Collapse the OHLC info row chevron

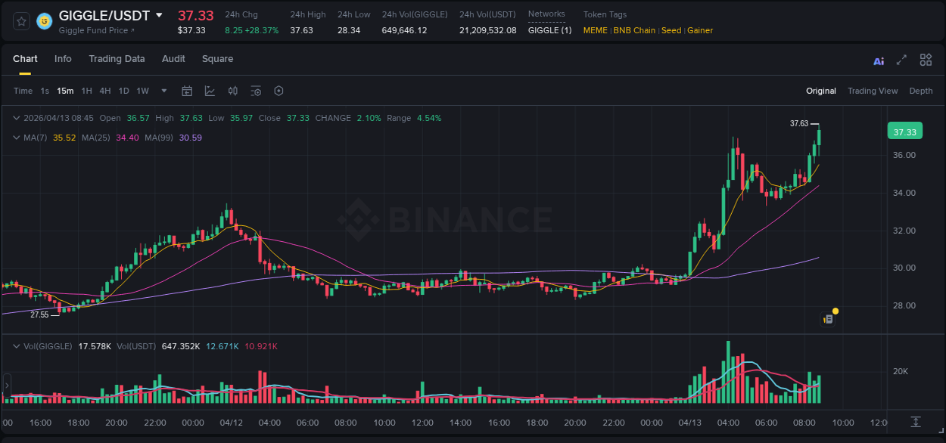(x=17, y=118)
